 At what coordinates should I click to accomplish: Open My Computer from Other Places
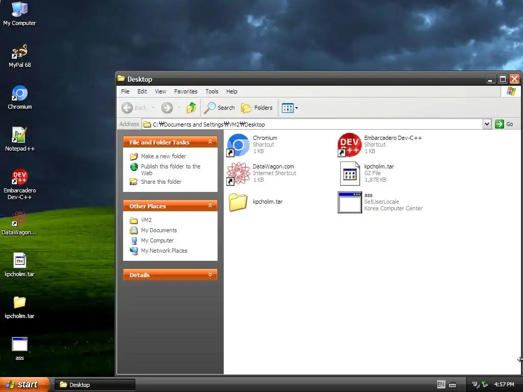click(x=152, y=241)
